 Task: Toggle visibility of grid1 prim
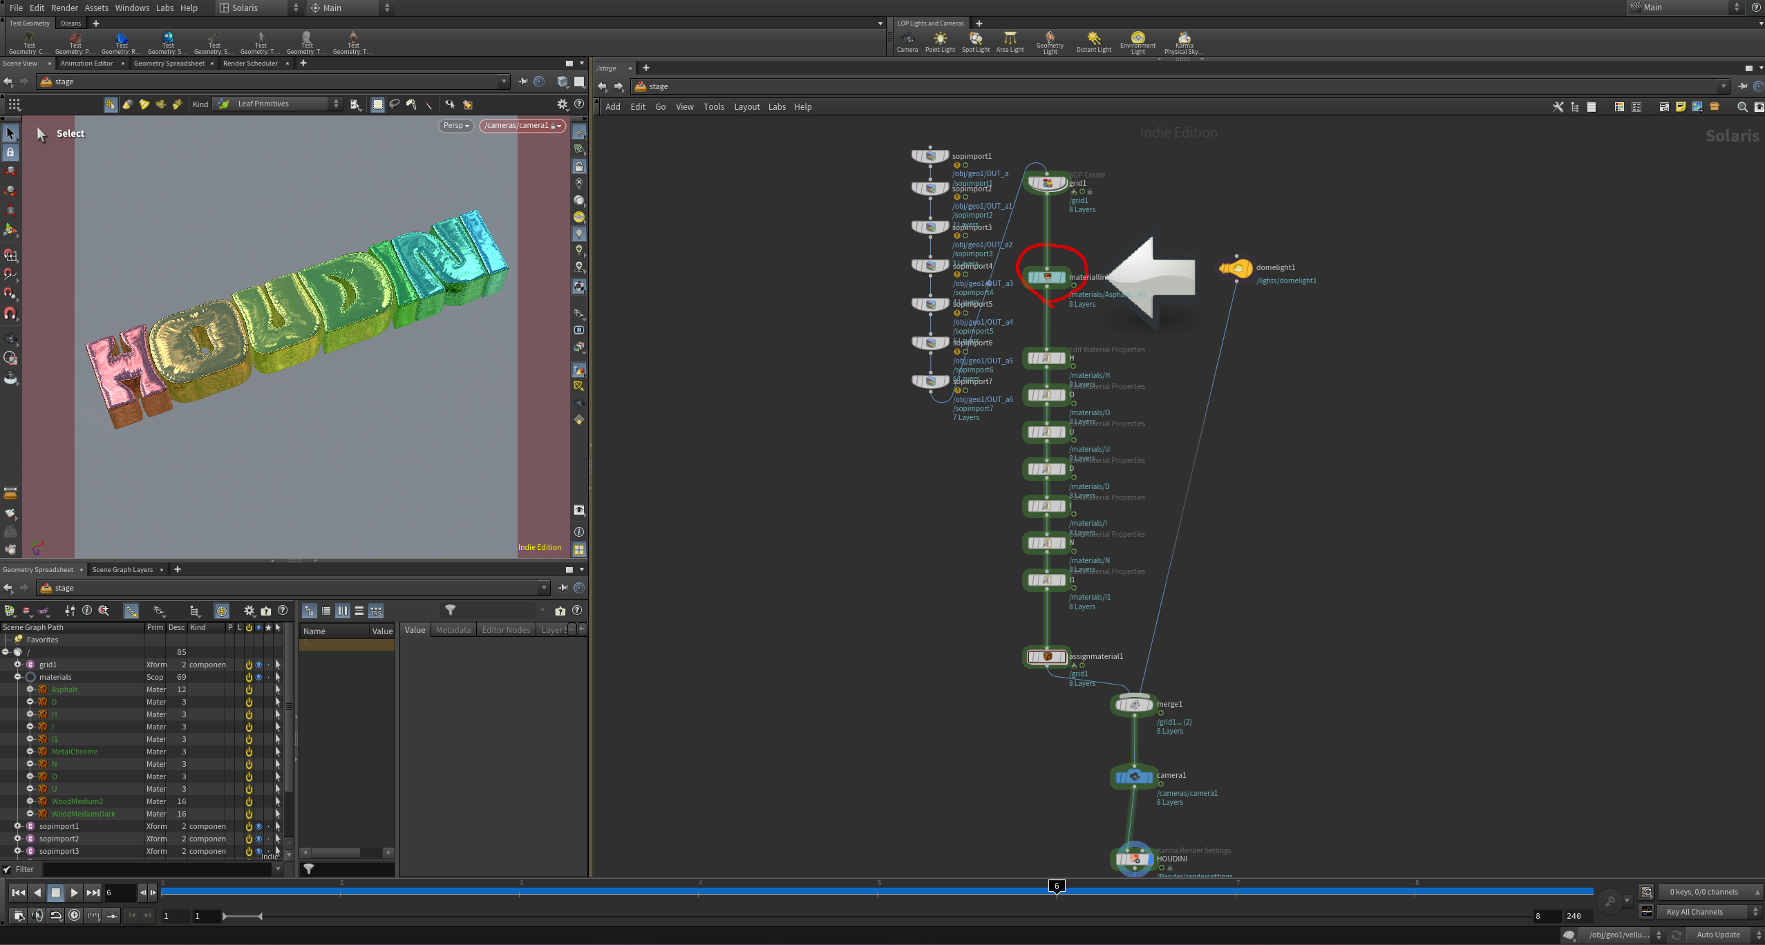click(258, 665)
